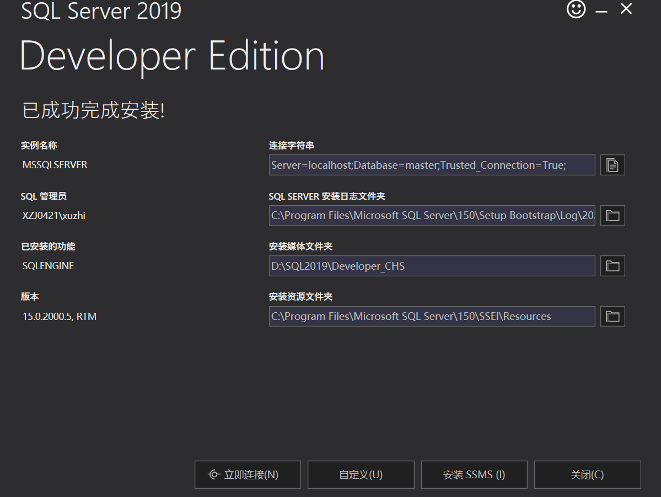Minimize the SQL Server installer window
Screen dimensions: 661x497
coord(600,9)
